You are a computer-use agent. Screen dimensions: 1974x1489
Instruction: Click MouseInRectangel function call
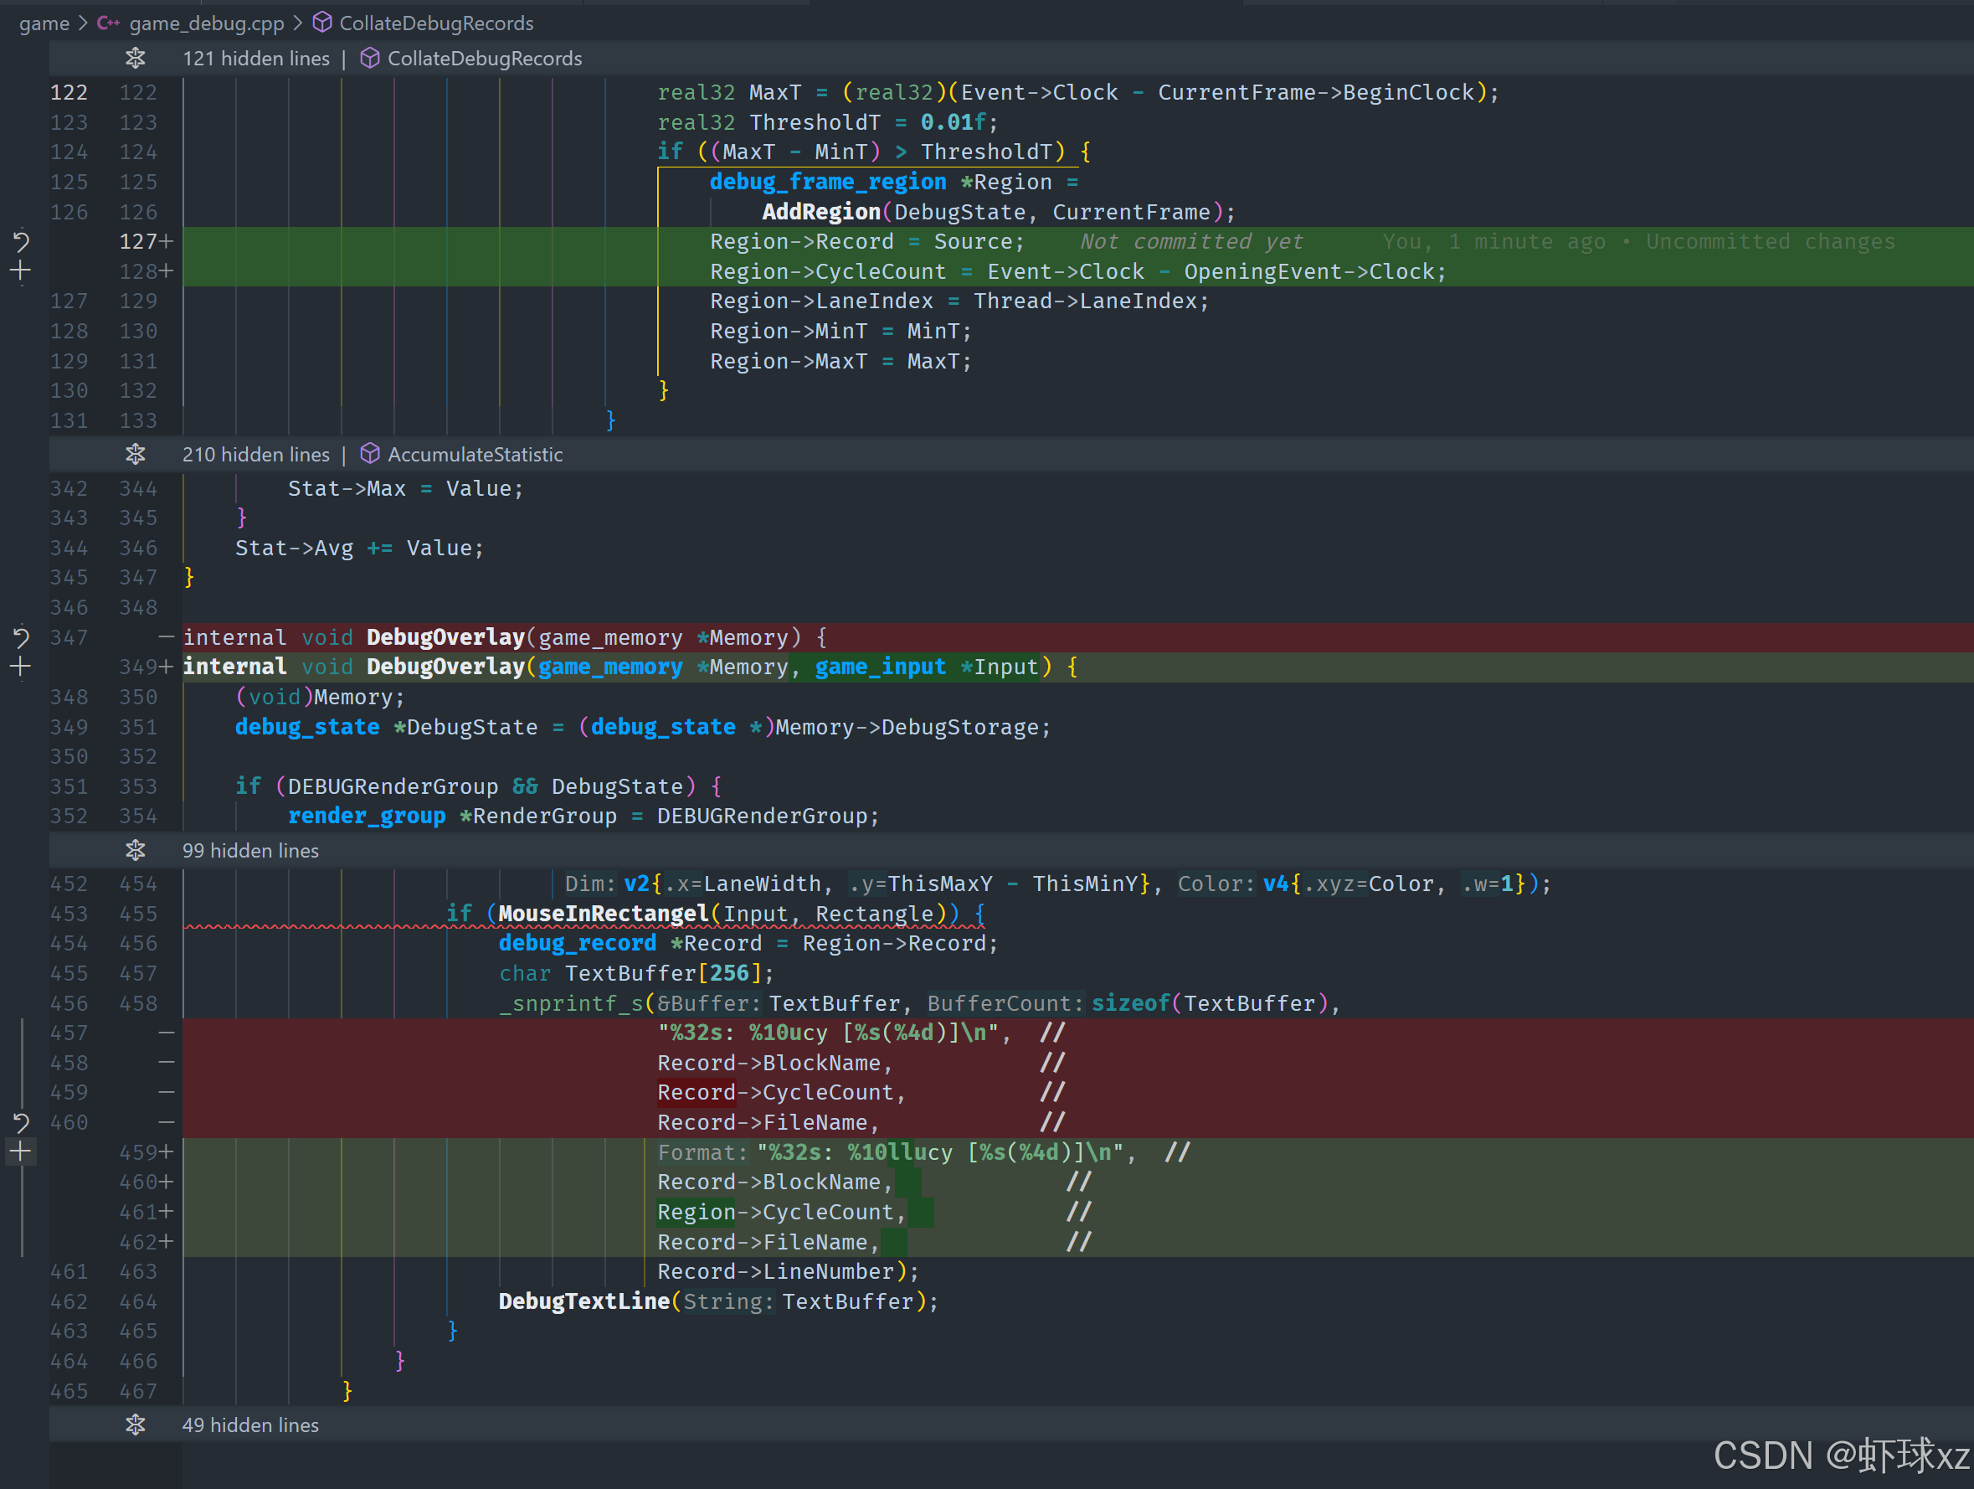coord(604,915)
